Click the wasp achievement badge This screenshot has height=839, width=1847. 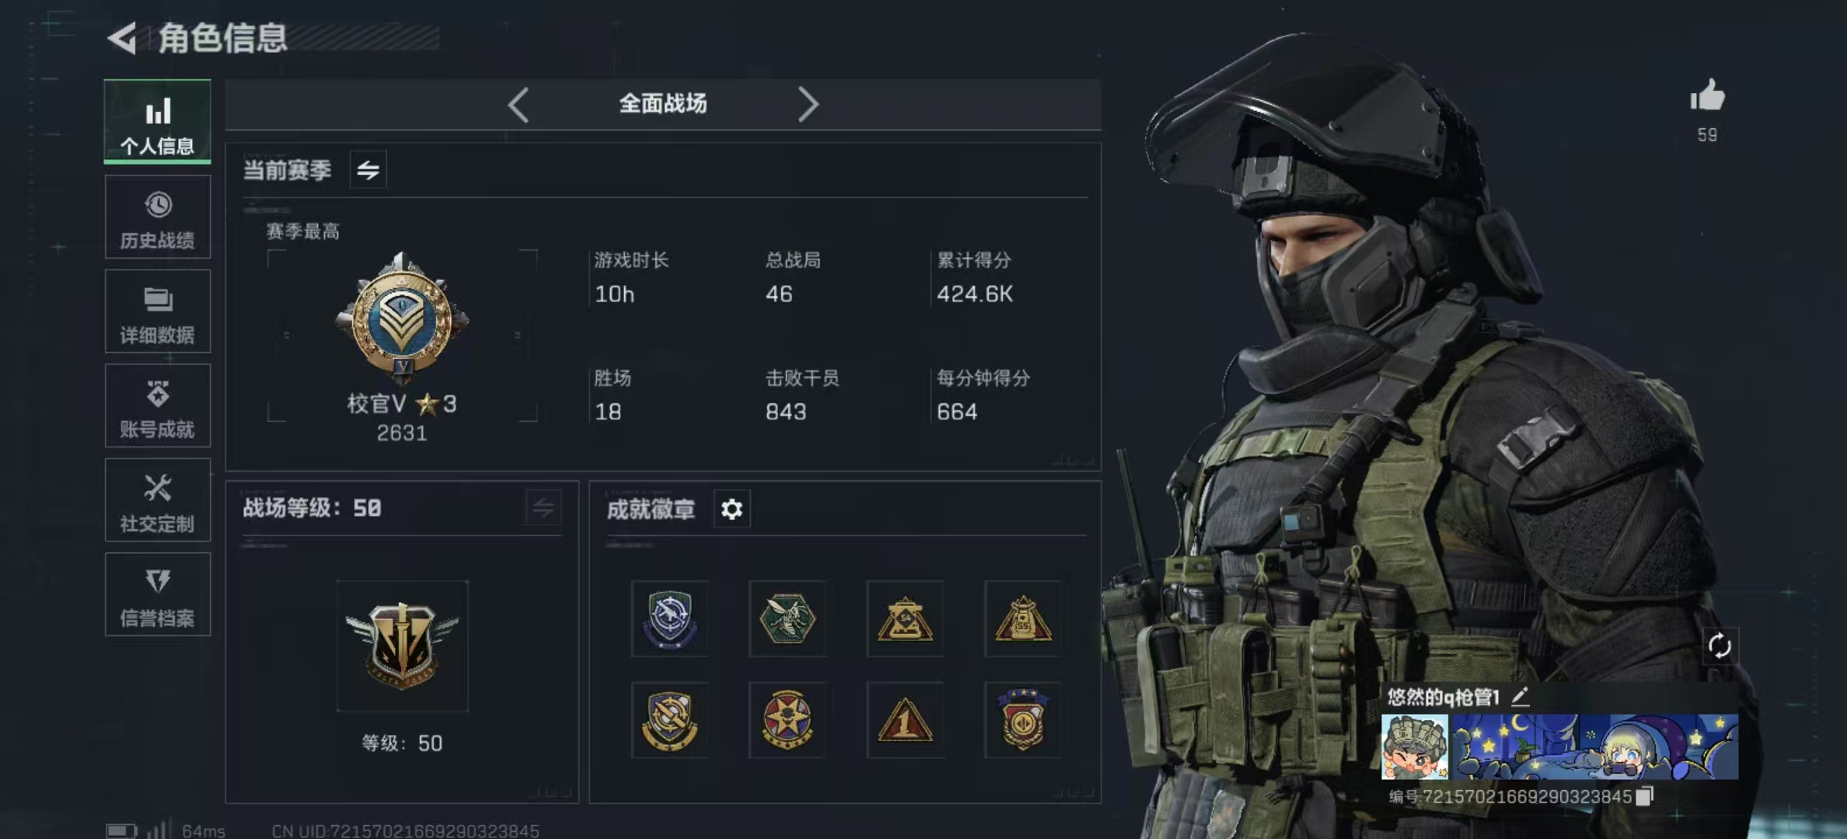[x=787, y=618]
